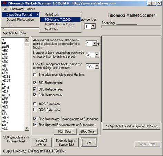The width and height of the screenshot is (163, 156).
Task: Select symbol ABT in list
Action: click(x=5, y=65)
